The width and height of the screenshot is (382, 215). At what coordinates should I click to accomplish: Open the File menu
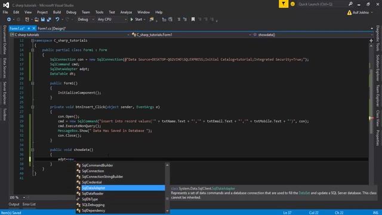coord(5,12)
